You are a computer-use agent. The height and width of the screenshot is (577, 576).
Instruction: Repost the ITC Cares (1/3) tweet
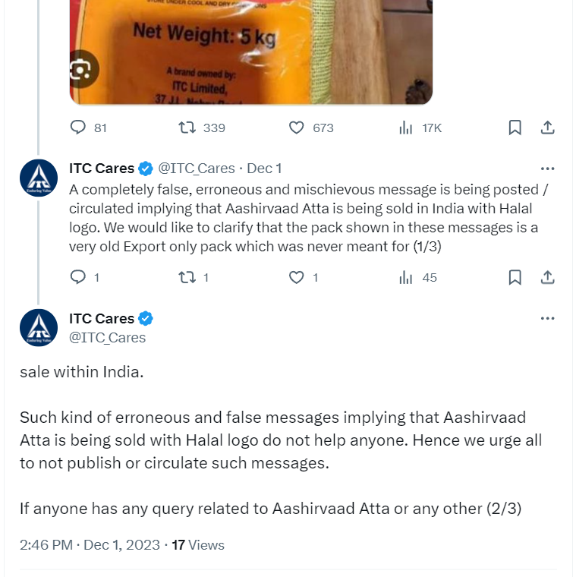187,278
